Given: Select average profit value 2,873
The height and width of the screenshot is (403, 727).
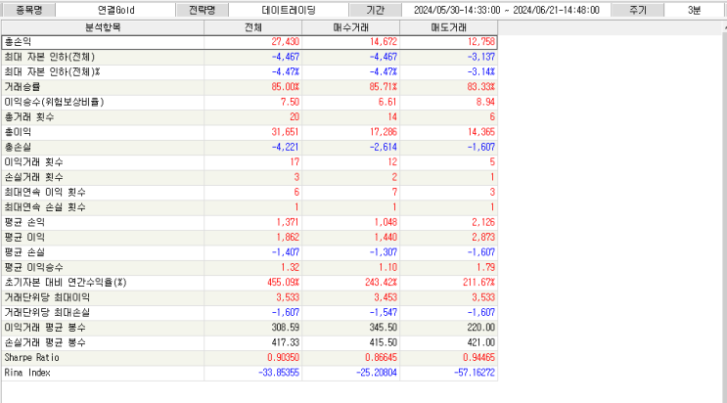Looking at the screenshot, I should (x=483, y=237).
